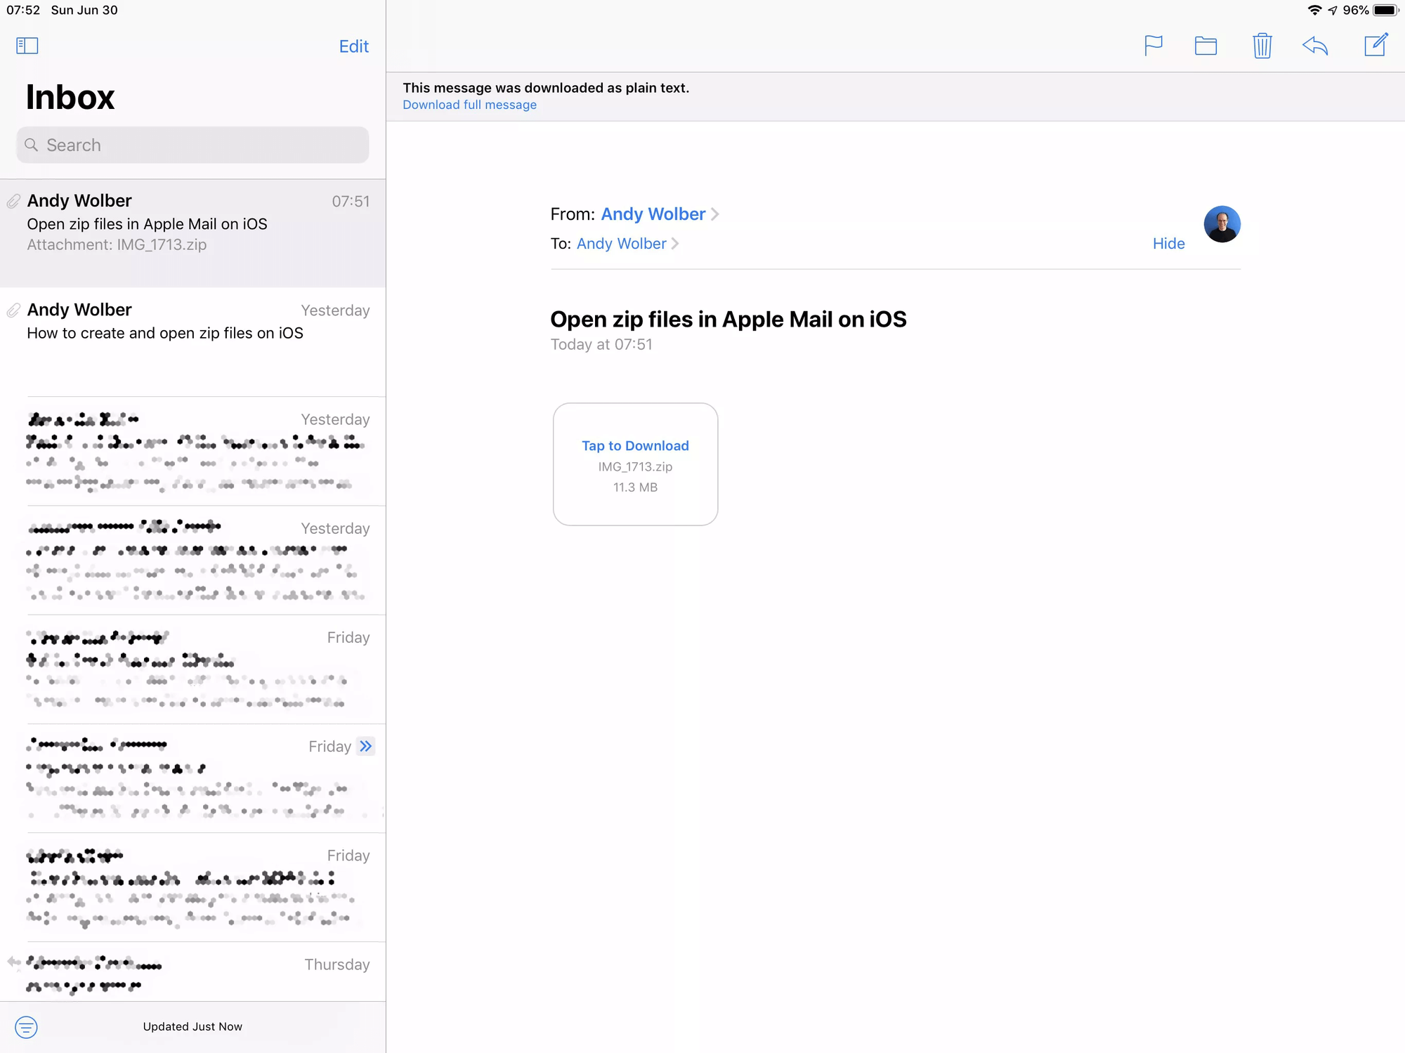The image size is (1405, 1053).
Task: Open sender Andy Wolber in From field
Action: click(x=653, y=214)
